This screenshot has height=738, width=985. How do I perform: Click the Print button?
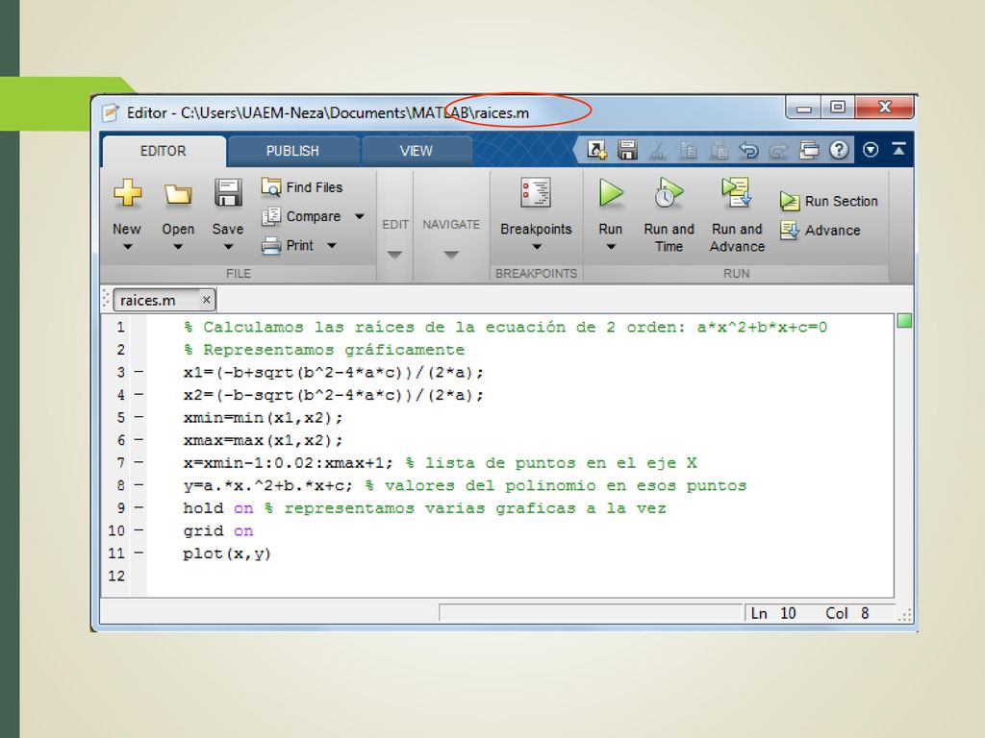pos(288,245)
